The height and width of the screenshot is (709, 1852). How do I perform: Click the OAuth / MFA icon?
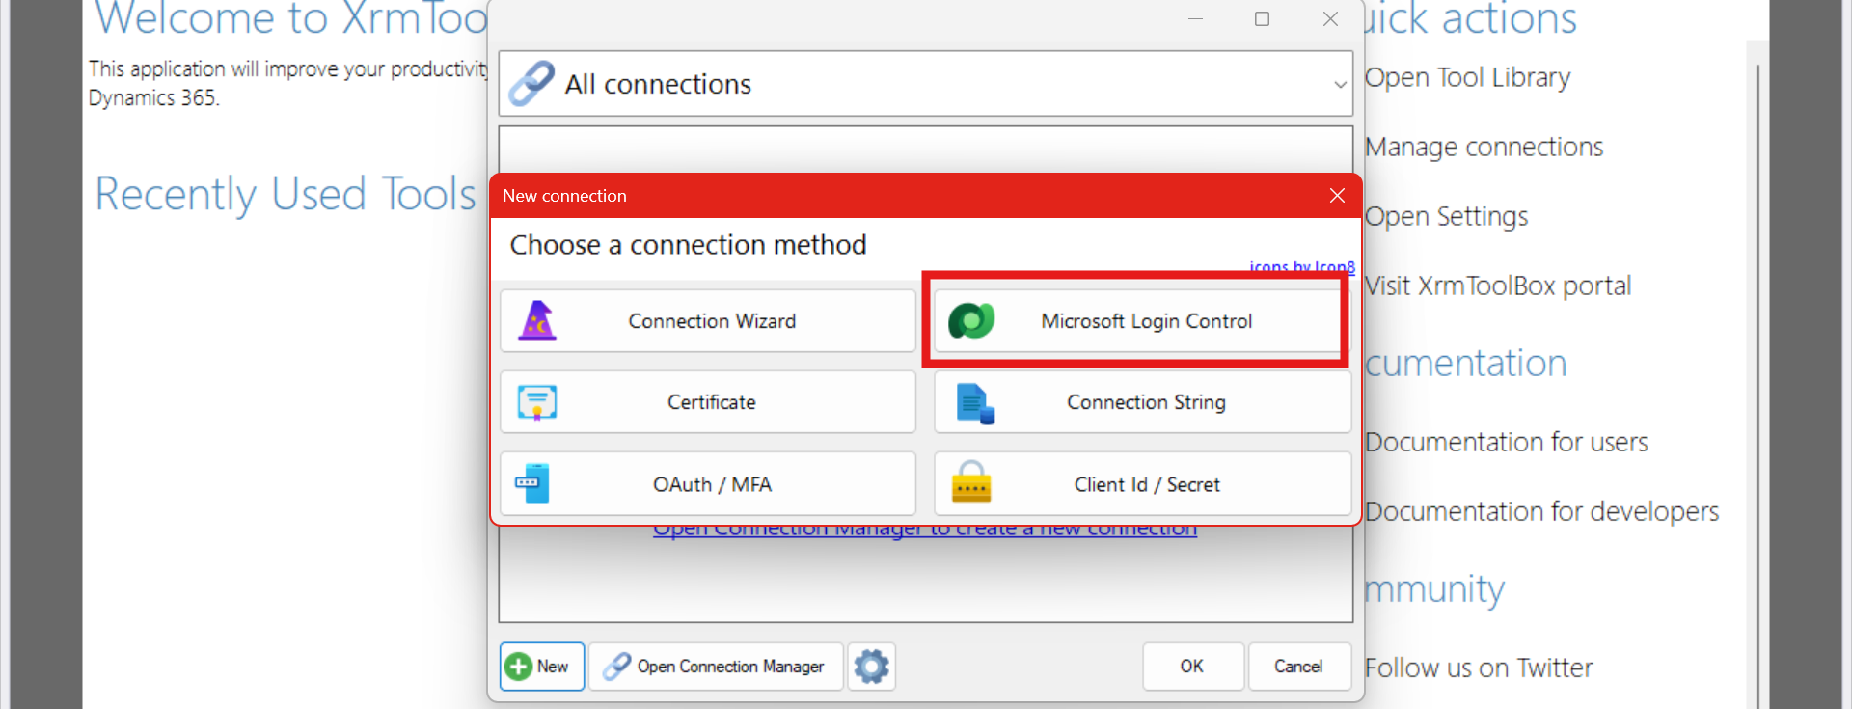pyautogui.click(x=532, y=483)
